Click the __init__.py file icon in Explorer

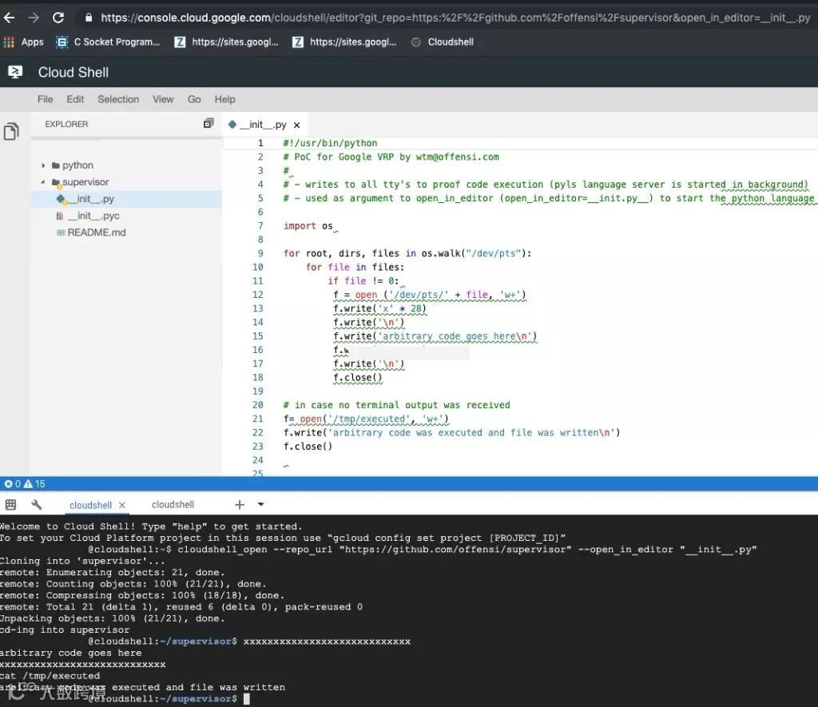click(61, 199)
